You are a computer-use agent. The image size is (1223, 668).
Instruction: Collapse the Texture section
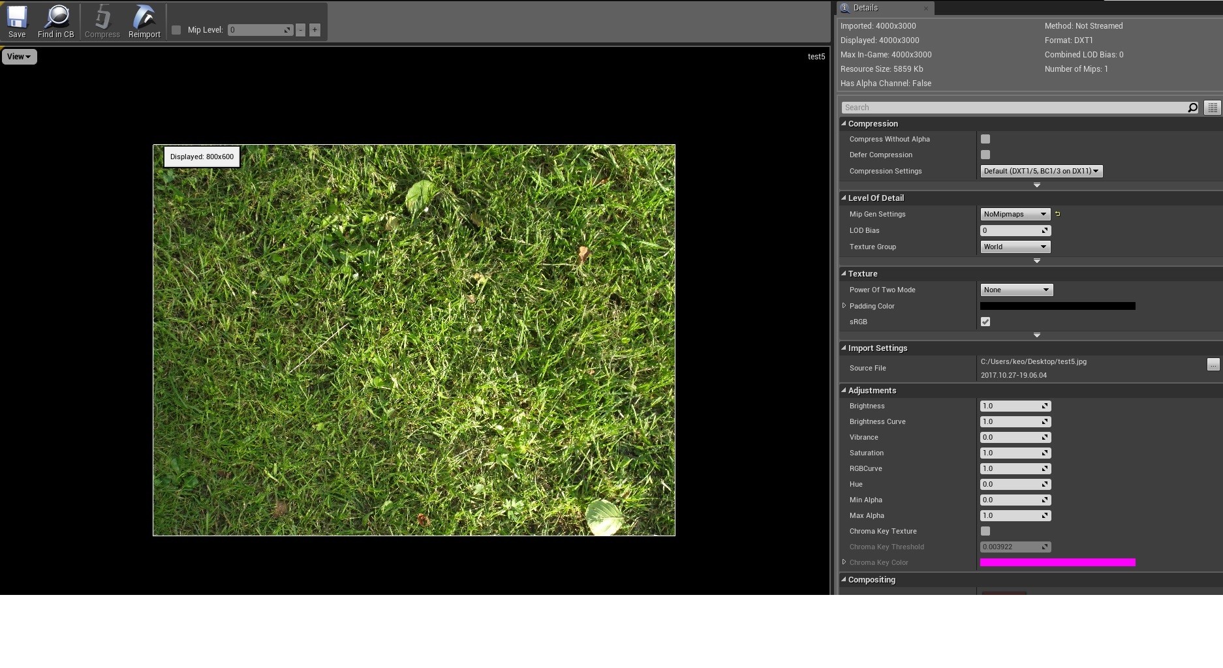(844, 273)
